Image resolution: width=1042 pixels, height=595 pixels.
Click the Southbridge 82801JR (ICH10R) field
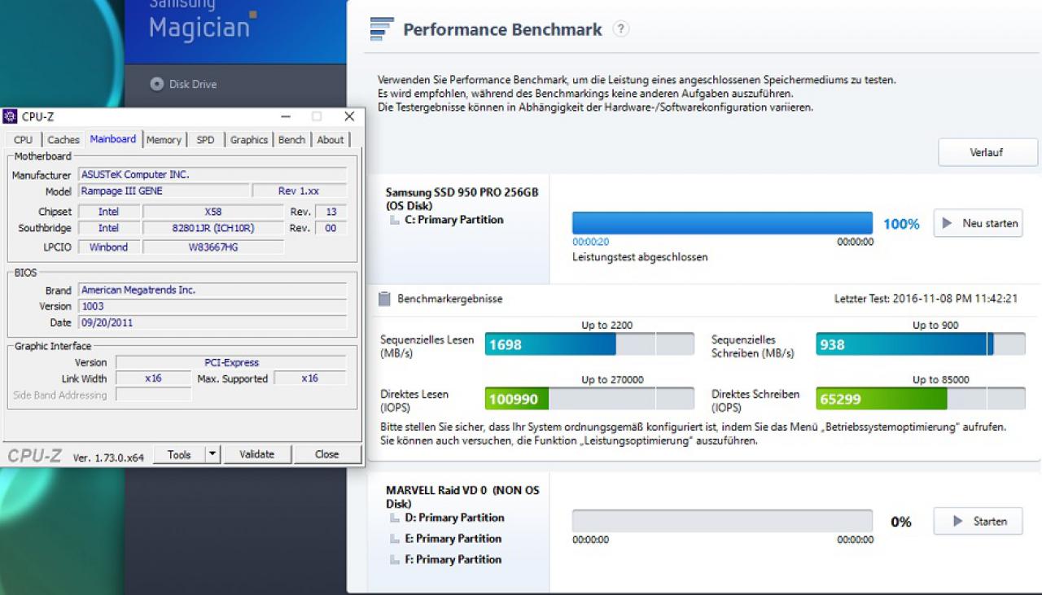click(213, 229)
